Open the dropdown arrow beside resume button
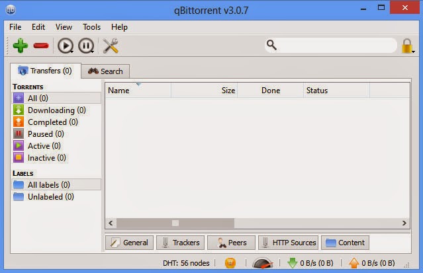The width and height of the screenshot is (423, 273). click(71, 52)
